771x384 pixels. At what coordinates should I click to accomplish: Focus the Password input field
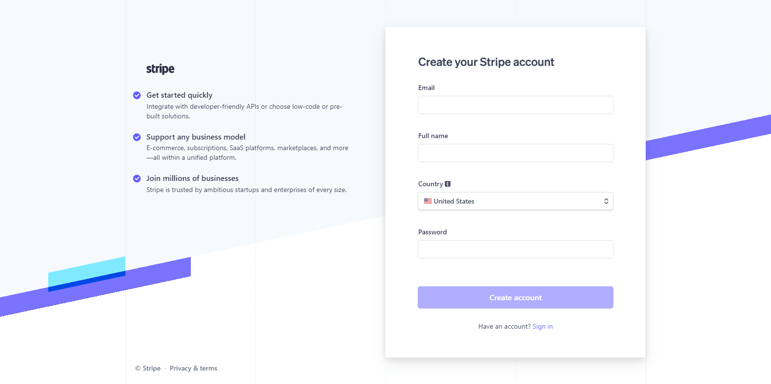coord(516,249)
